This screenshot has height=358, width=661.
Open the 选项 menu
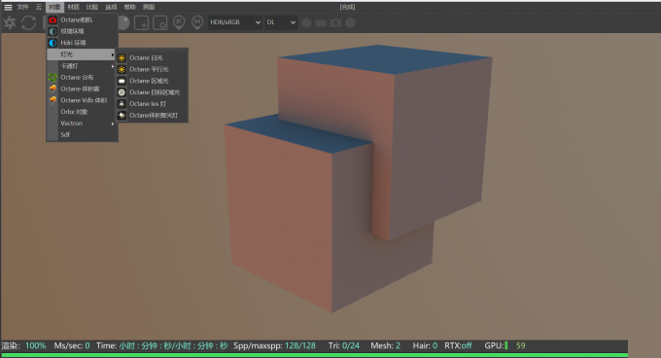111,7
